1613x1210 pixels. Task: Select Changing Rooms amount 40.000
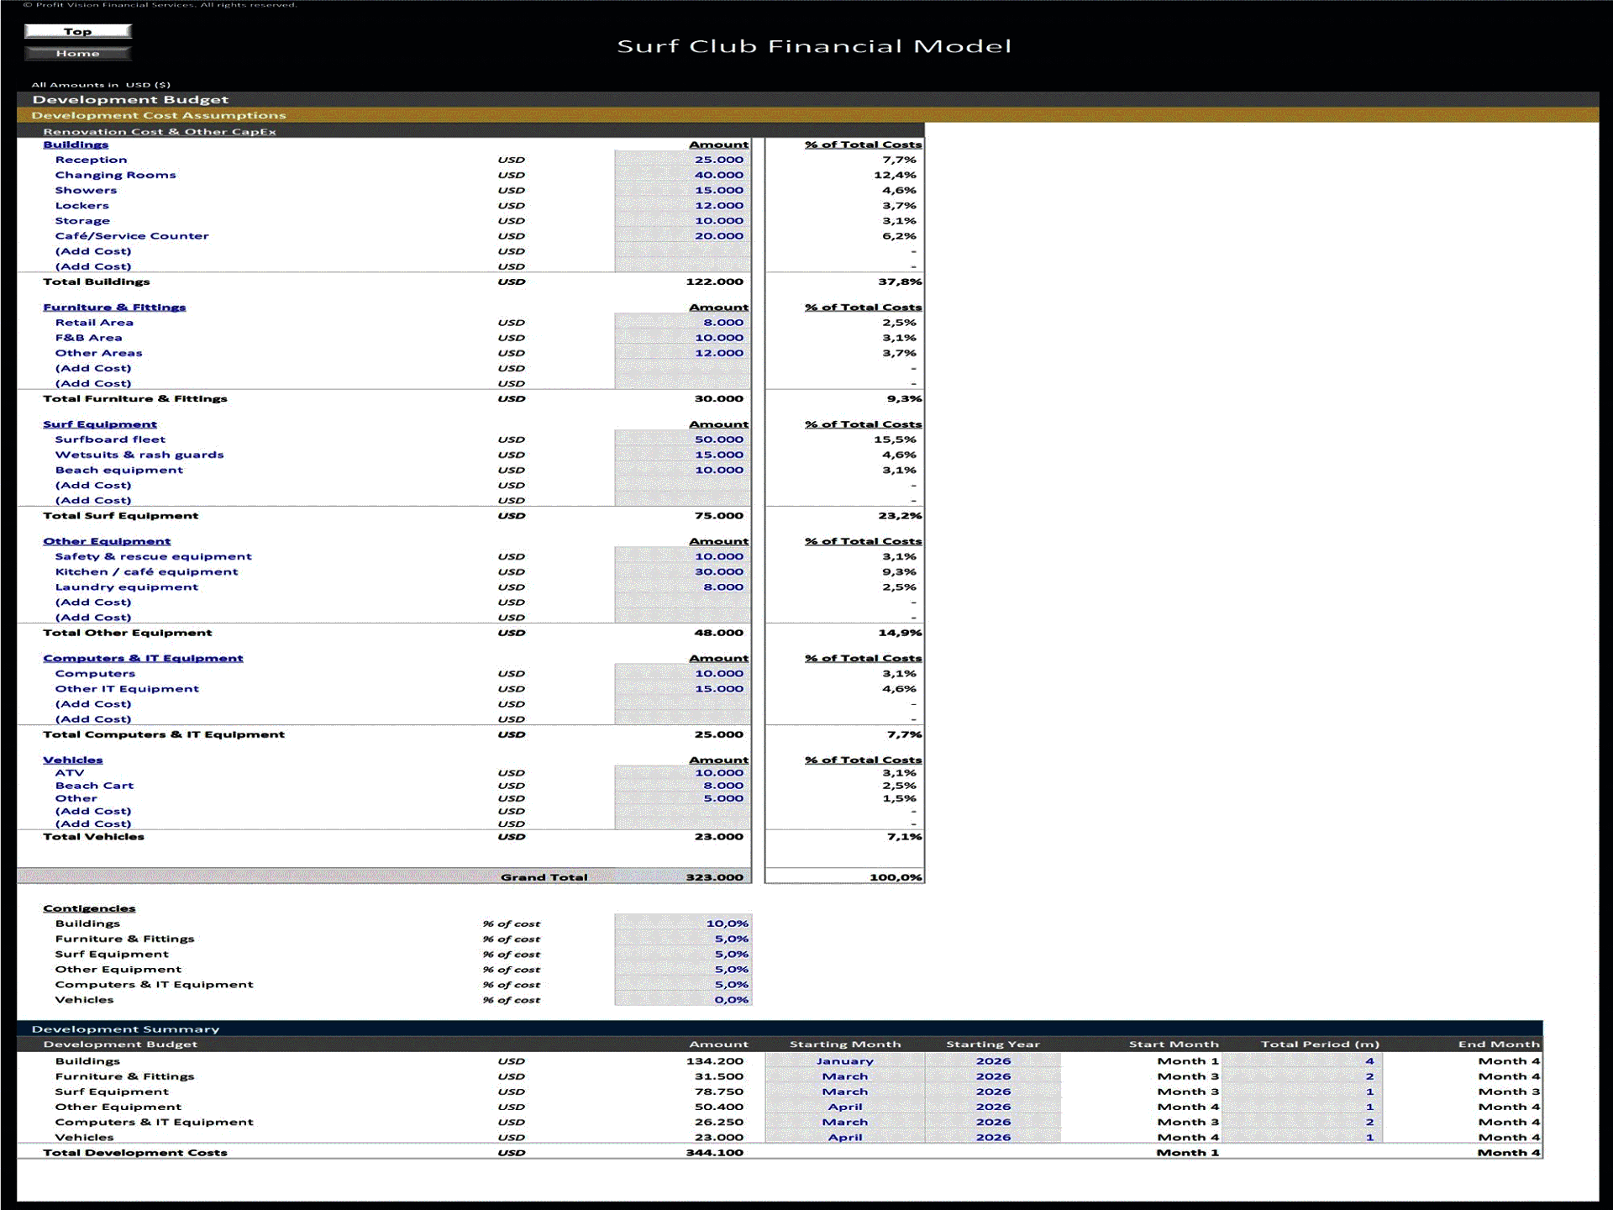[683, 175]
